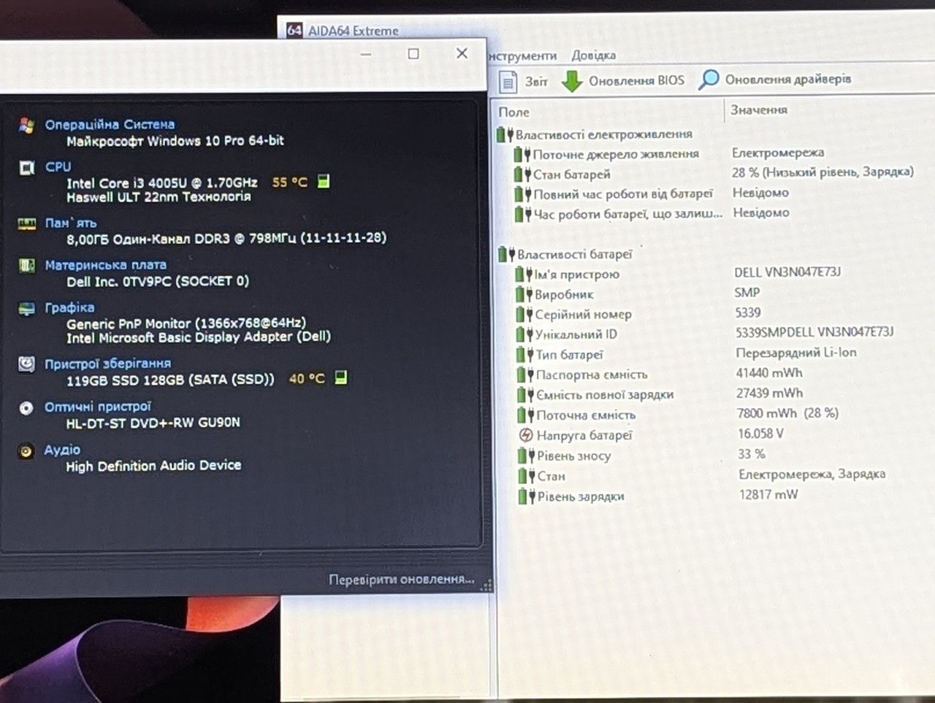
Task: Click the green SSD temperature indicator icon
Action: click(340, 377)
